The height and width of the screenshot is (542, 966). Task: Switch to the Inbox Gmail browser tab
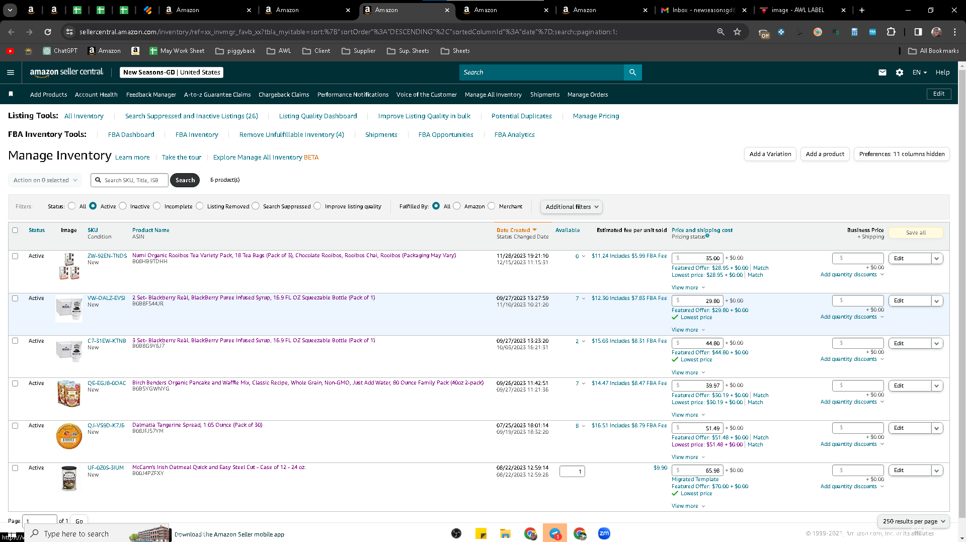click(x=704, y=10)
